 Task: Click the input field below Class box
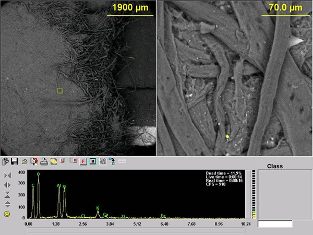point(275,224)
